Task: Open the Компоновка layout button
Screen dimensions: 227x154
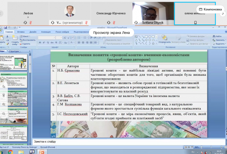Action: tap(210, 9)
